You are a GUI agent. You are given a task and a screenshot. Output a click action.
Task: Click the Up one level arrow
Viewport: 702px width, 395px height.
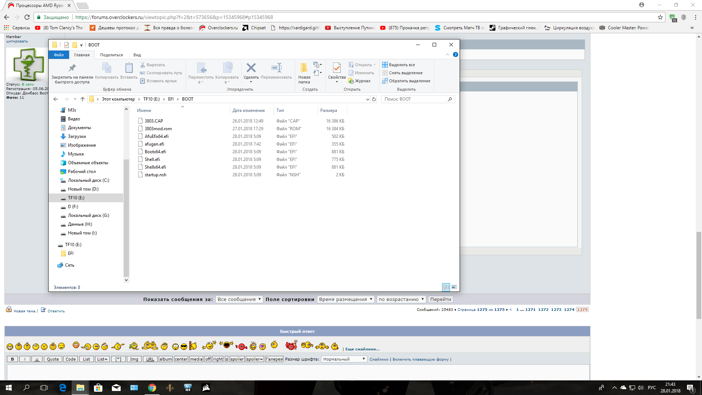pos(83,99)
